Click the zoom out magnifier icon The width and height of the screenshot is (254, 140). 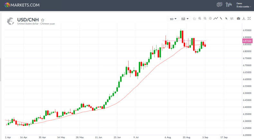(x=205, y=19)
